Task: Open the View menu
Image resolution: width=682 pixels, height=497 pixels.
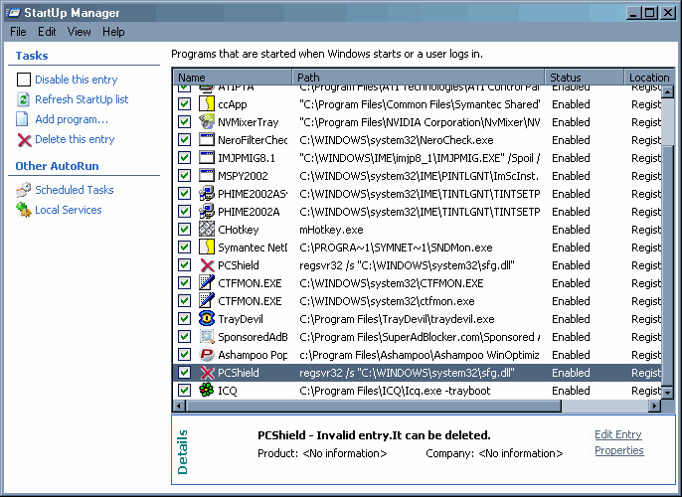Action: (x=80, y=32)
